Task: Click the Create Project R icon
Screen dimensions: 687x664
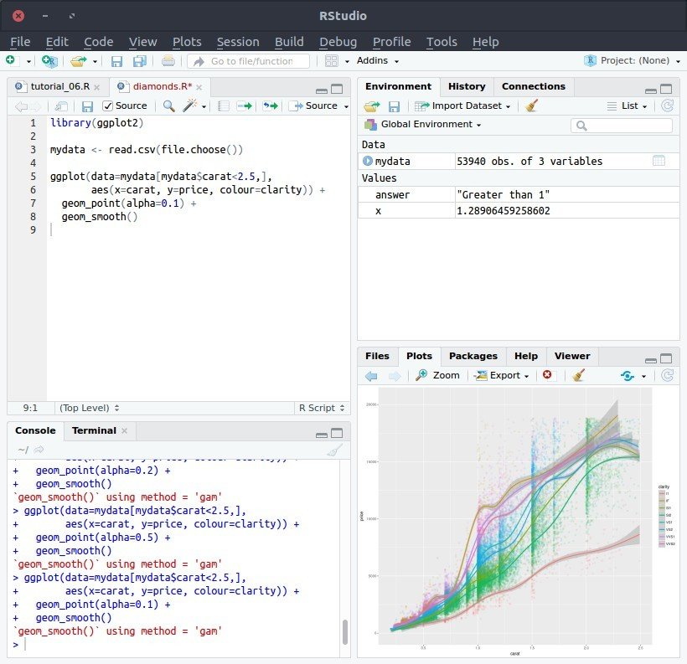Action: coord(49,61)
